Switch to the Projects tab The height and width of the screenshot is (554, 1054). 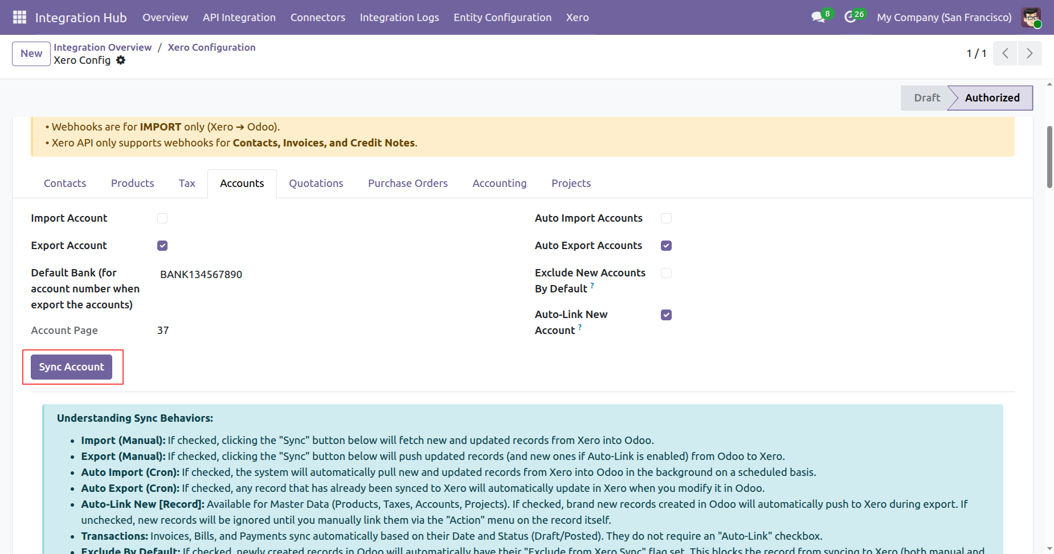[x=571, y=184]
